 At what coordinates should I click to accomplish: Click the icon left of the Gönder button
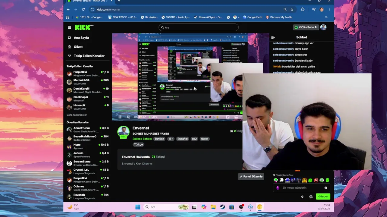coord(311,197)
